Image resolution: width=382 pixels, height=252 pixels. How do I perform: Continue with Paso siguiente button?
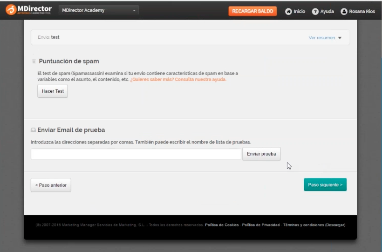point(325,185)
